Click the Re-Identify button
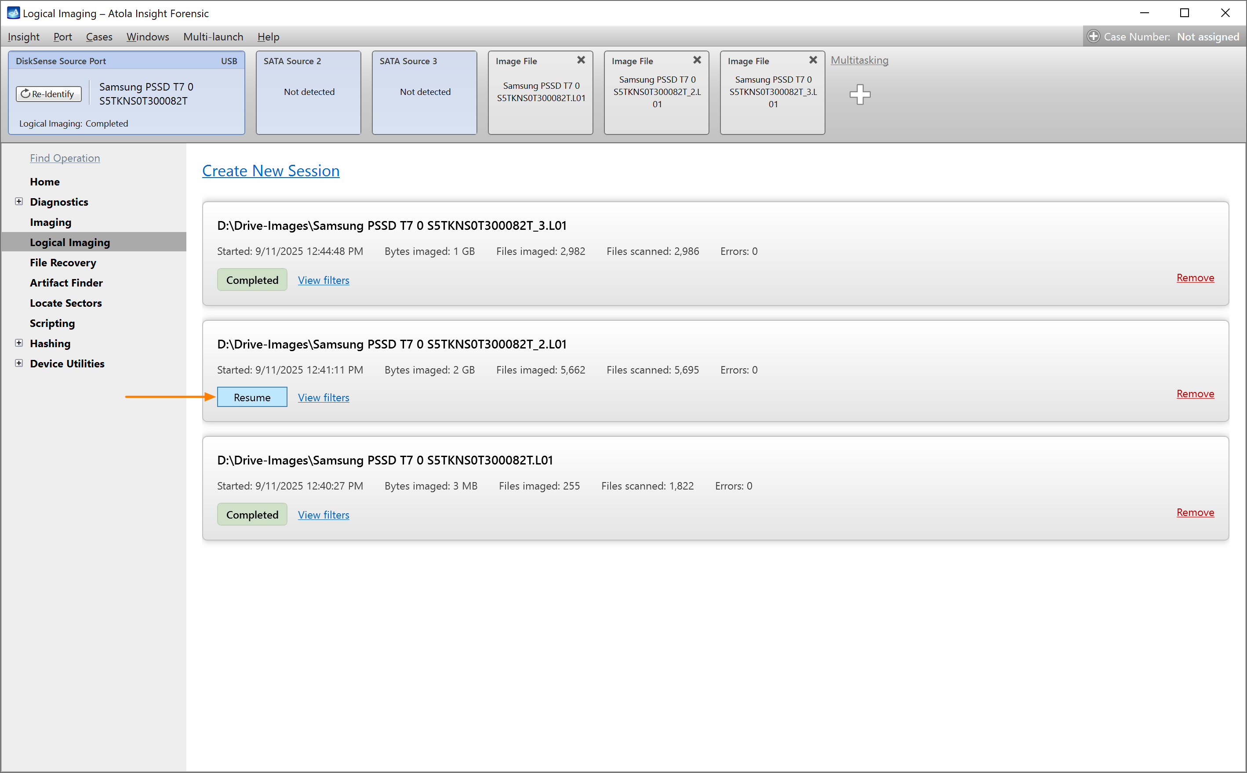 (49, 94)
